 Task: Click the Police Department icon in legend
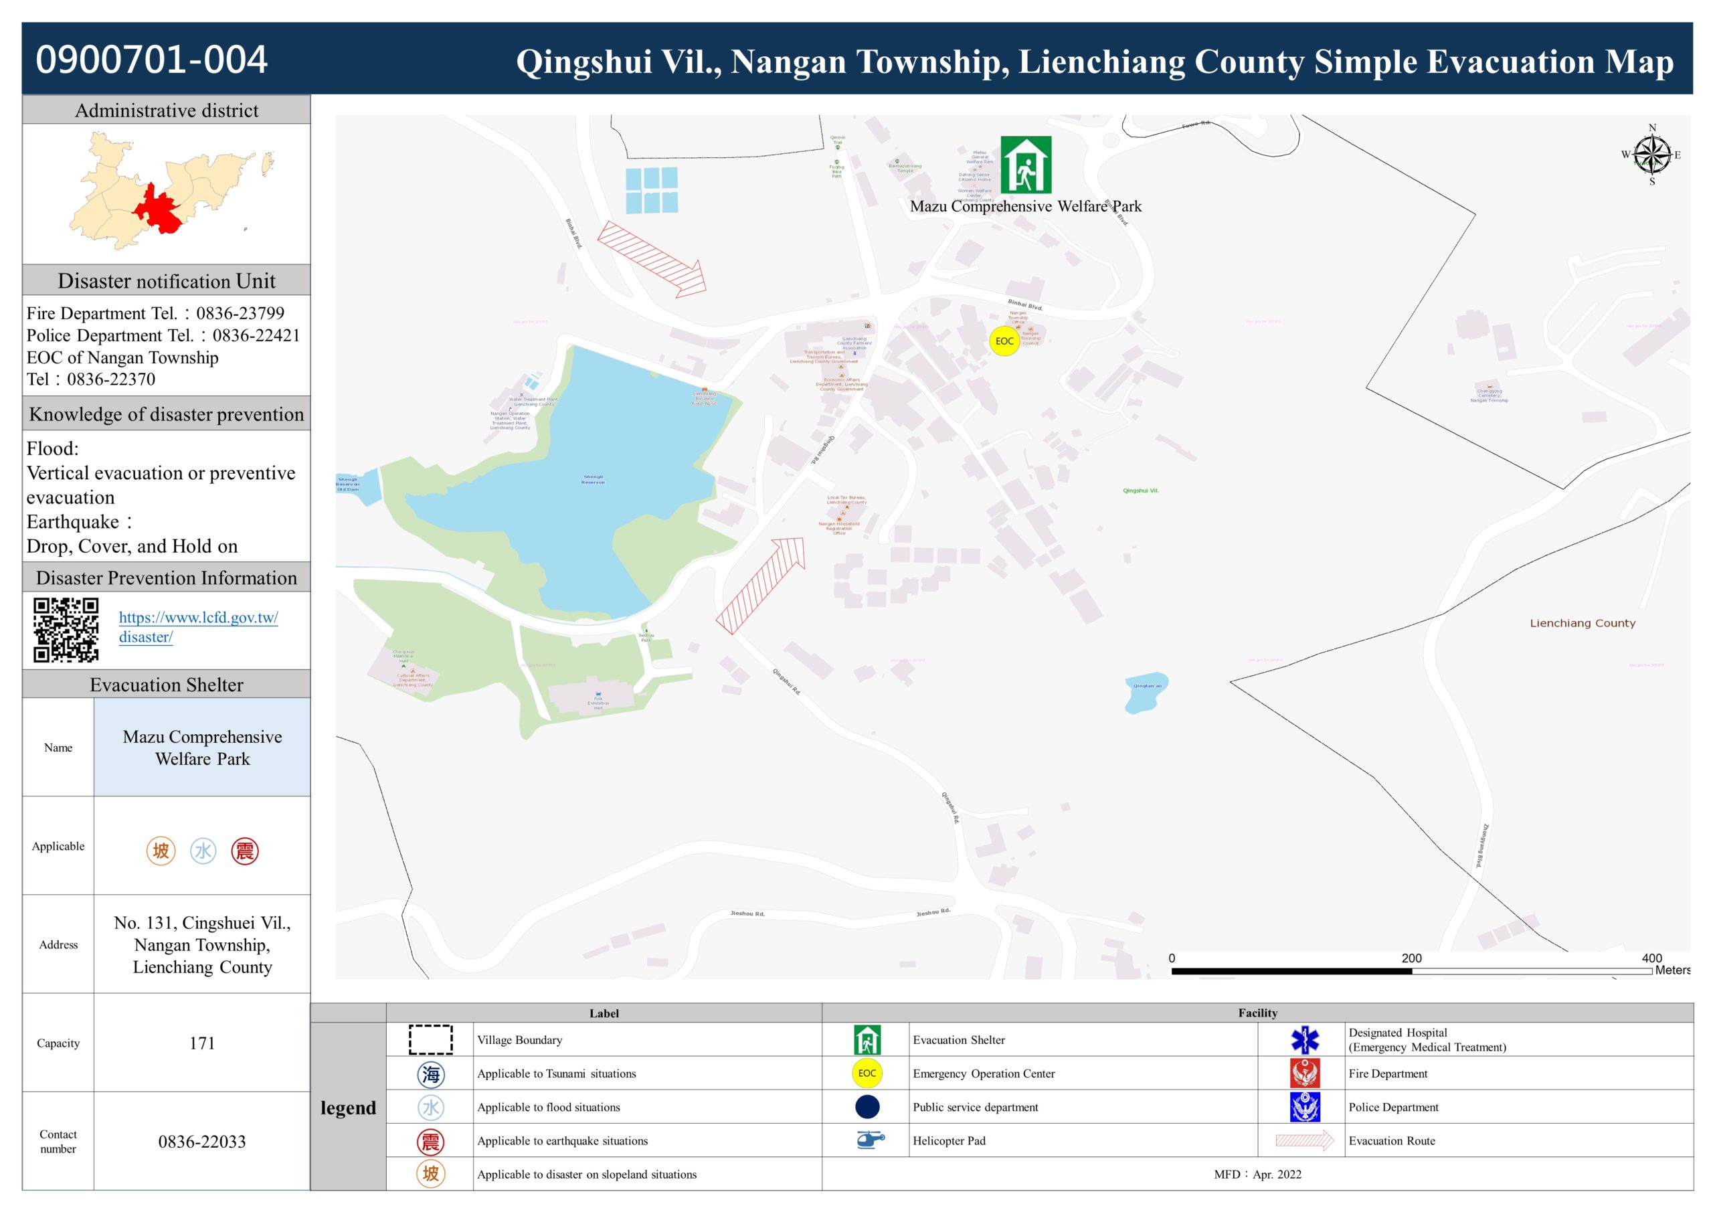point(1305,1107)
